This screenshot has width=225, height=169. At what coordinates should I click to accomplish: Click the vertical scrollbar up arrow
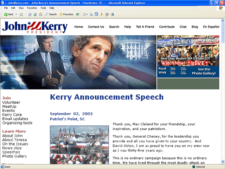point(223,20)
